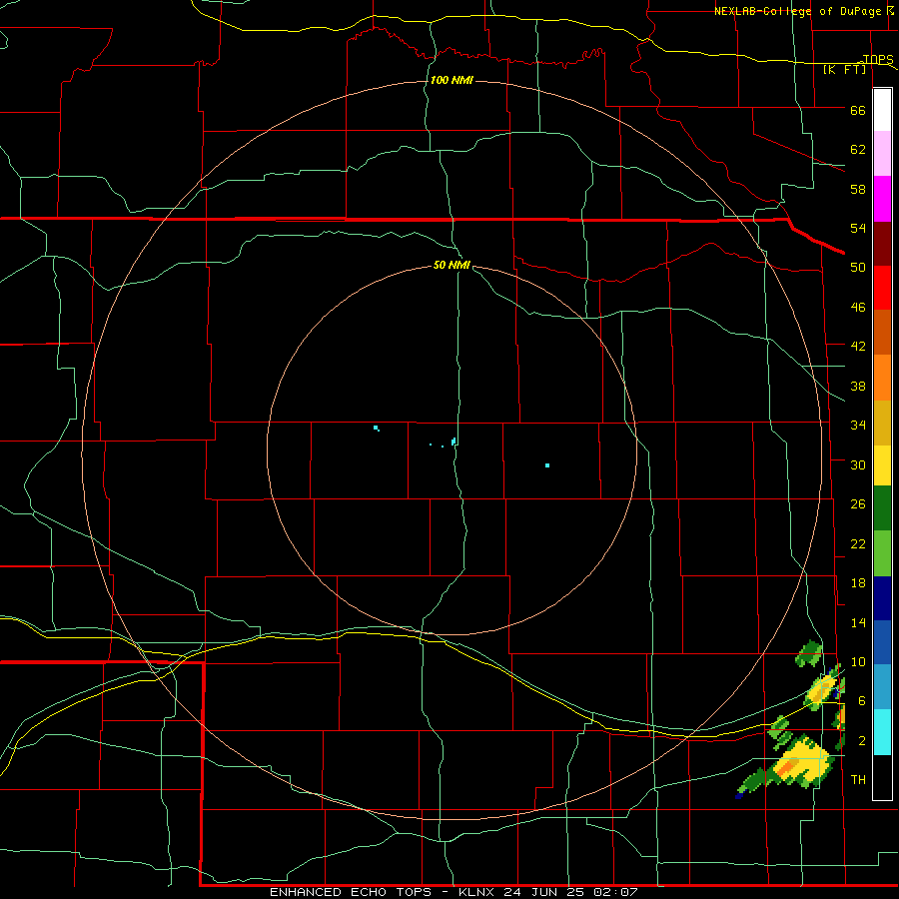Click the light green legend swatch

click(x=882, y=553)
